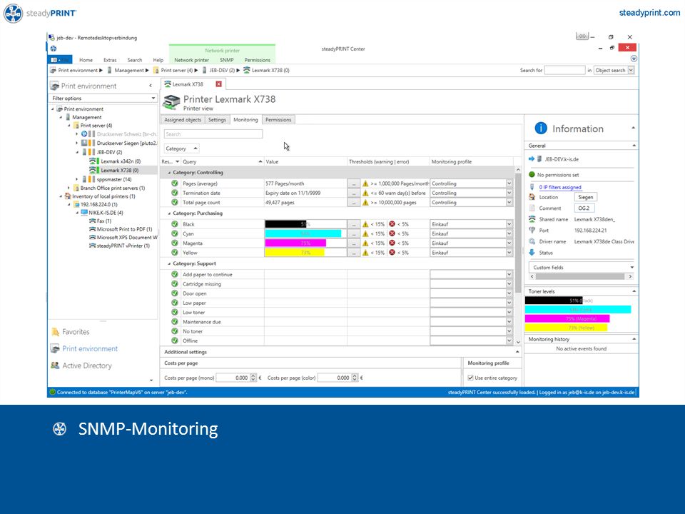Click the steadyPRINT logo in the header
Screen dimensions: 685x514
click(x=40, y=13)
